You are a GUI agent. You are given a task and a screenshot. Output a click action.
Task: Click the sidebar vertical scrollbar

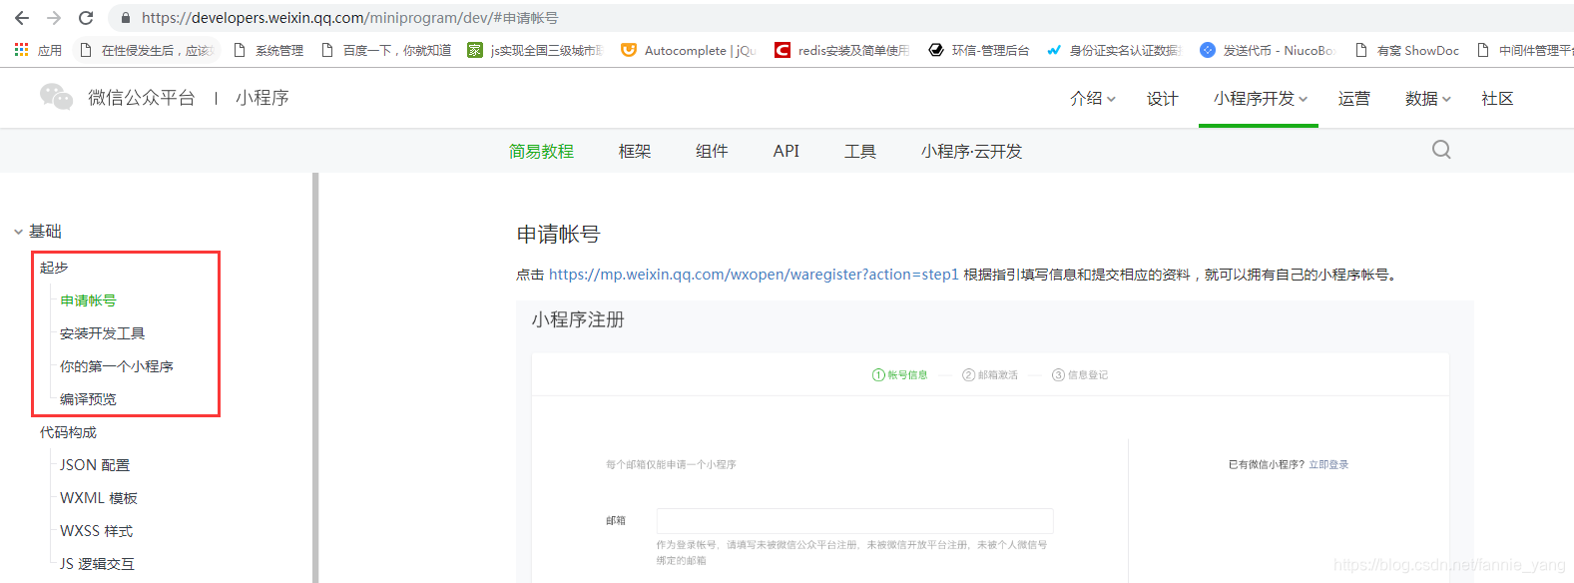(x=315, y=377)
